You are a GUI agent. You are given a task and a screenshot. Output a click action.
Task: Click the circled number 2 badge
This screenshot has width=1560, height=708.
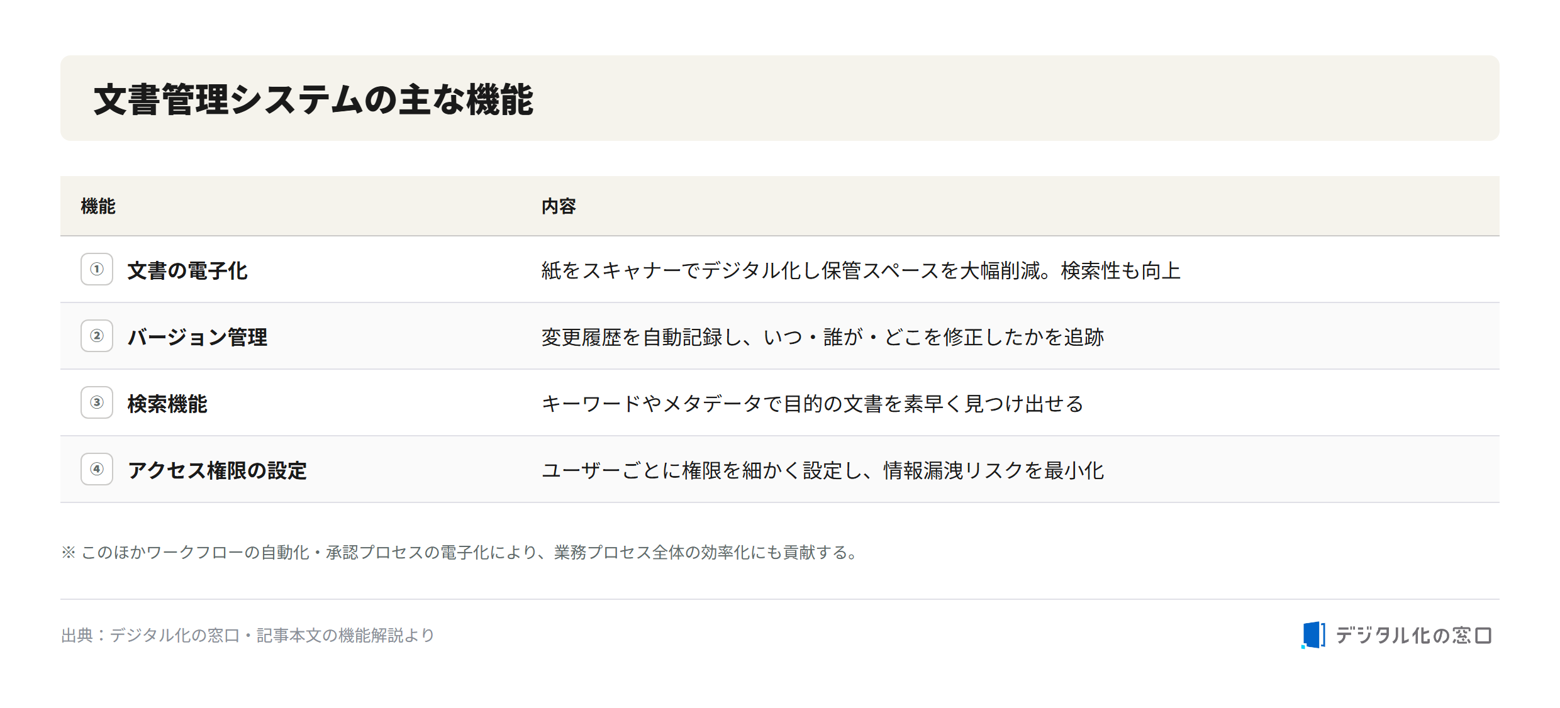(97, 336)
